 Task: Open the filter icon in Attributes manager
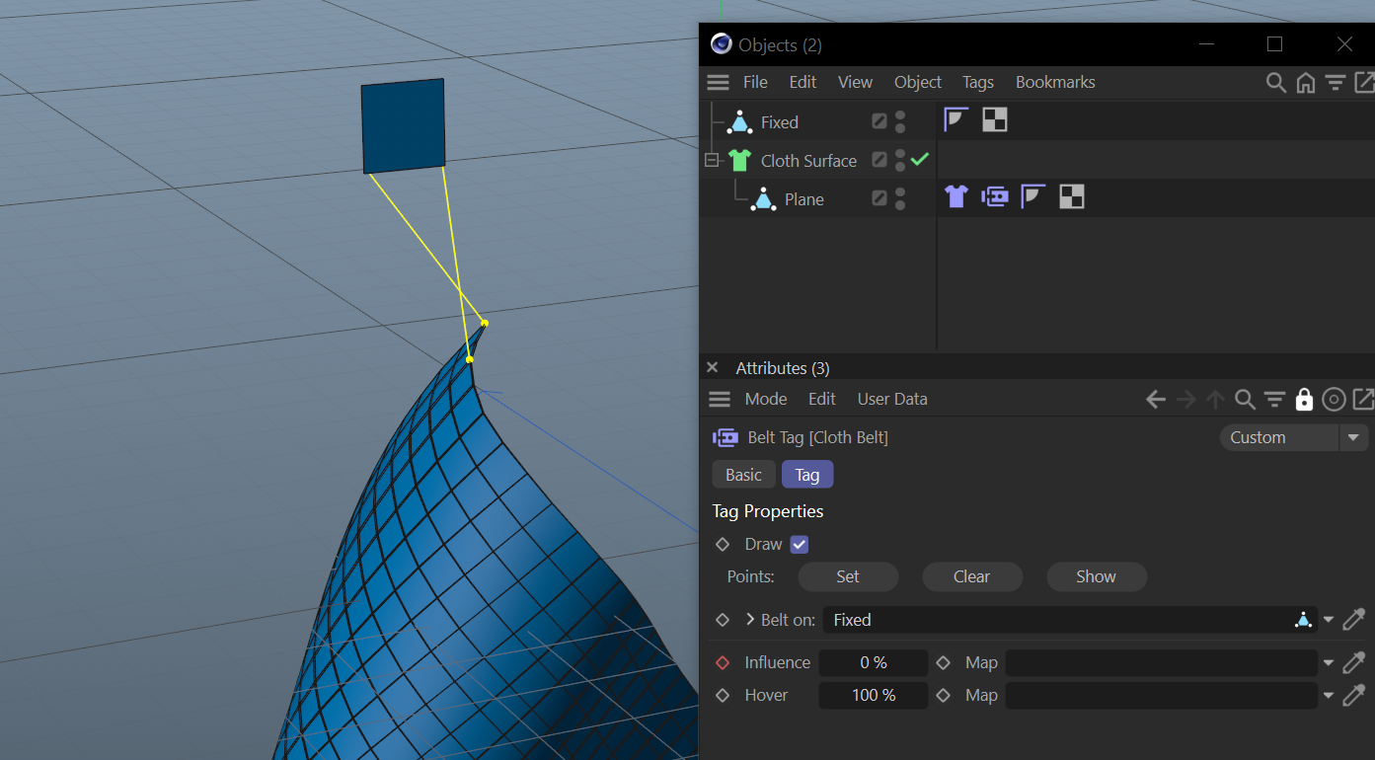1275,399
